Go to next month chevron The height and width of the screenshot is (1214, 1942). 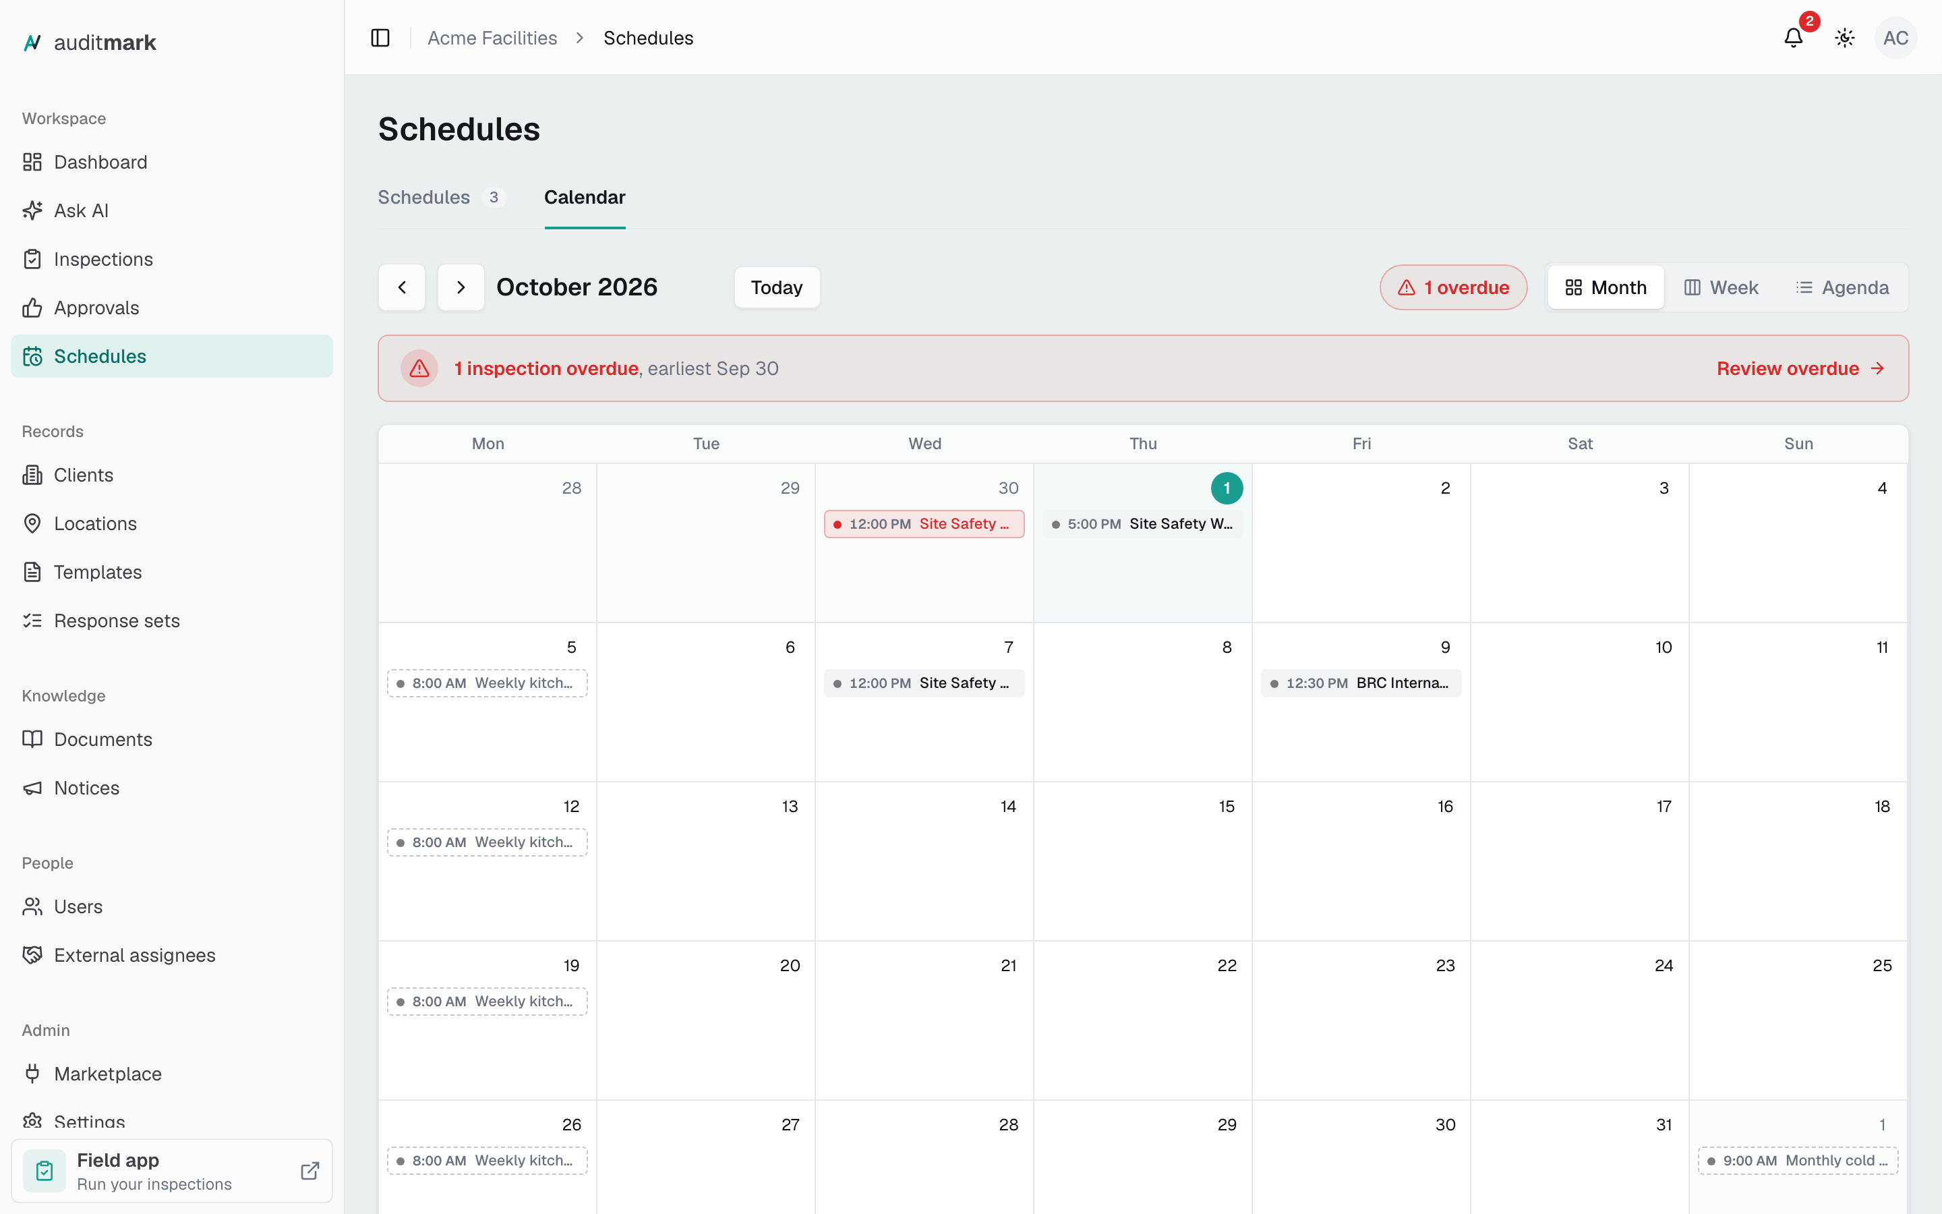click(461, 287)
